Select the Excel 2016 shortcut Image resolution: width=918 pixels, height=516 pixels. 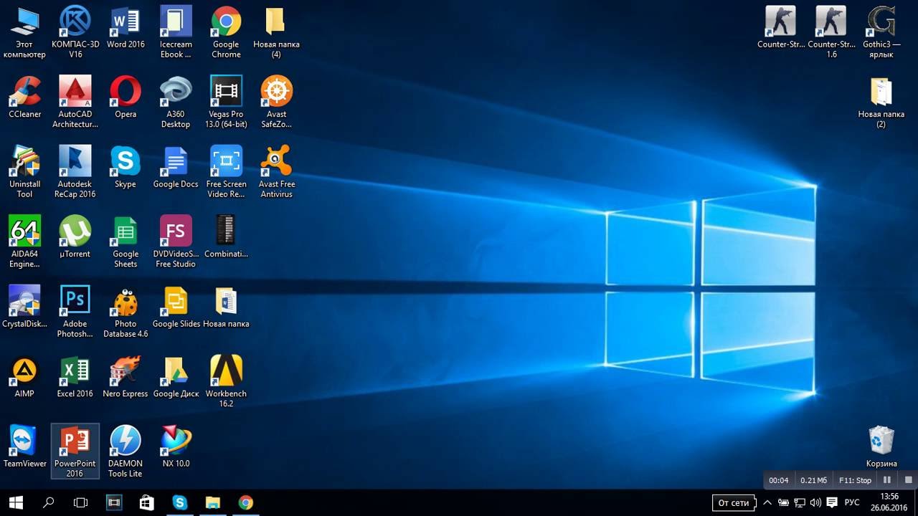coord(75,376)
